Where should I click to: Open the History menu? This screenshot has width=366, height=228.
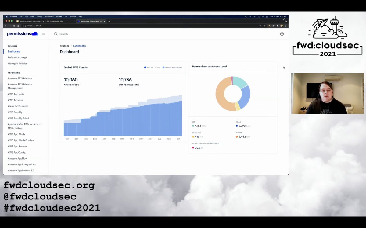click(40, 16)
